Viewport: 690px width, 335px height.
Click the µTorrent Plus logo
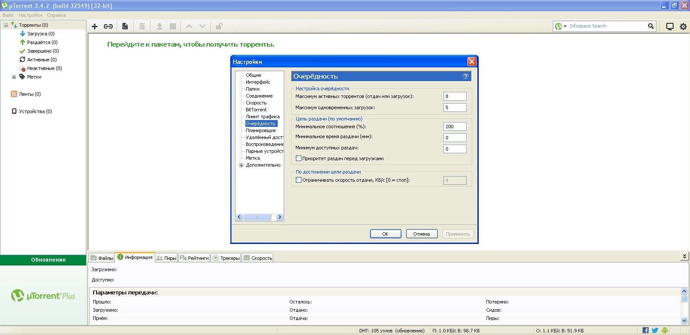coord(43,296)
